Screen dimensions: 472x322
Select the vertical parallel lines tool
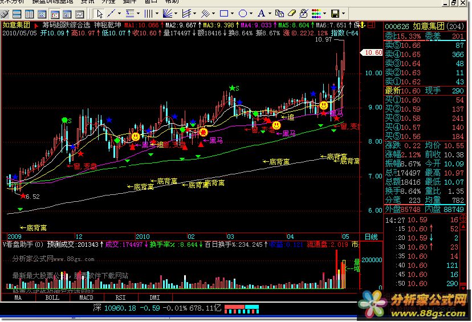pyautogui.click(x=149, y=13)
